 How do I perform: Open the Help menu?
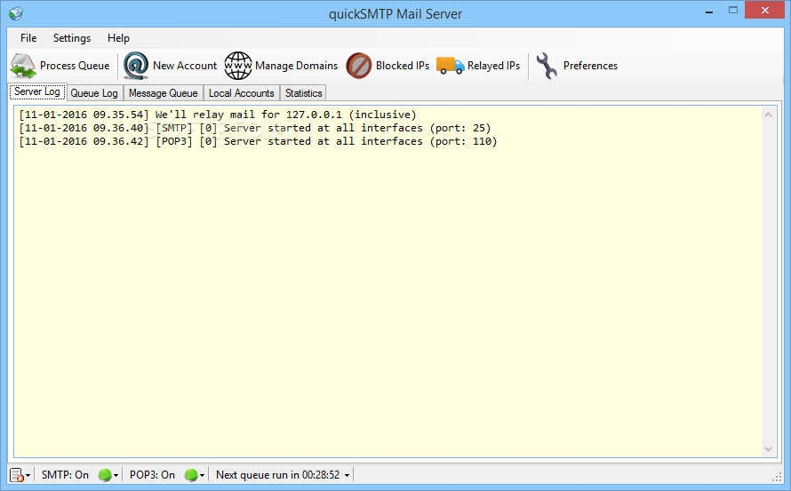[118, 38]
